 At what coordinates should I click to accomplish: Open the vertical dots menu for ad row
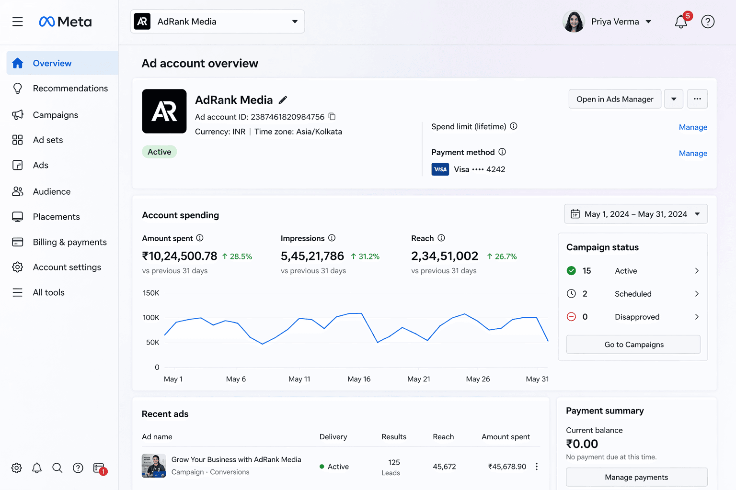pos(537,467)
